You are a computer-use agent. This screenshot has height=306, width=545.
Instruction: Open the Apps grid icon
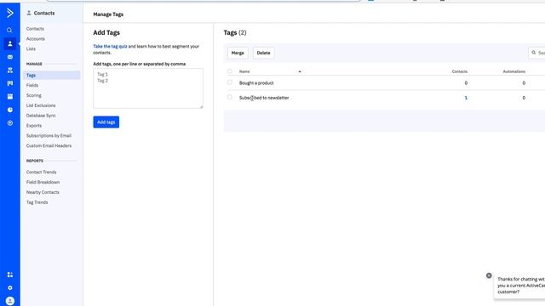tap(9, 275)
